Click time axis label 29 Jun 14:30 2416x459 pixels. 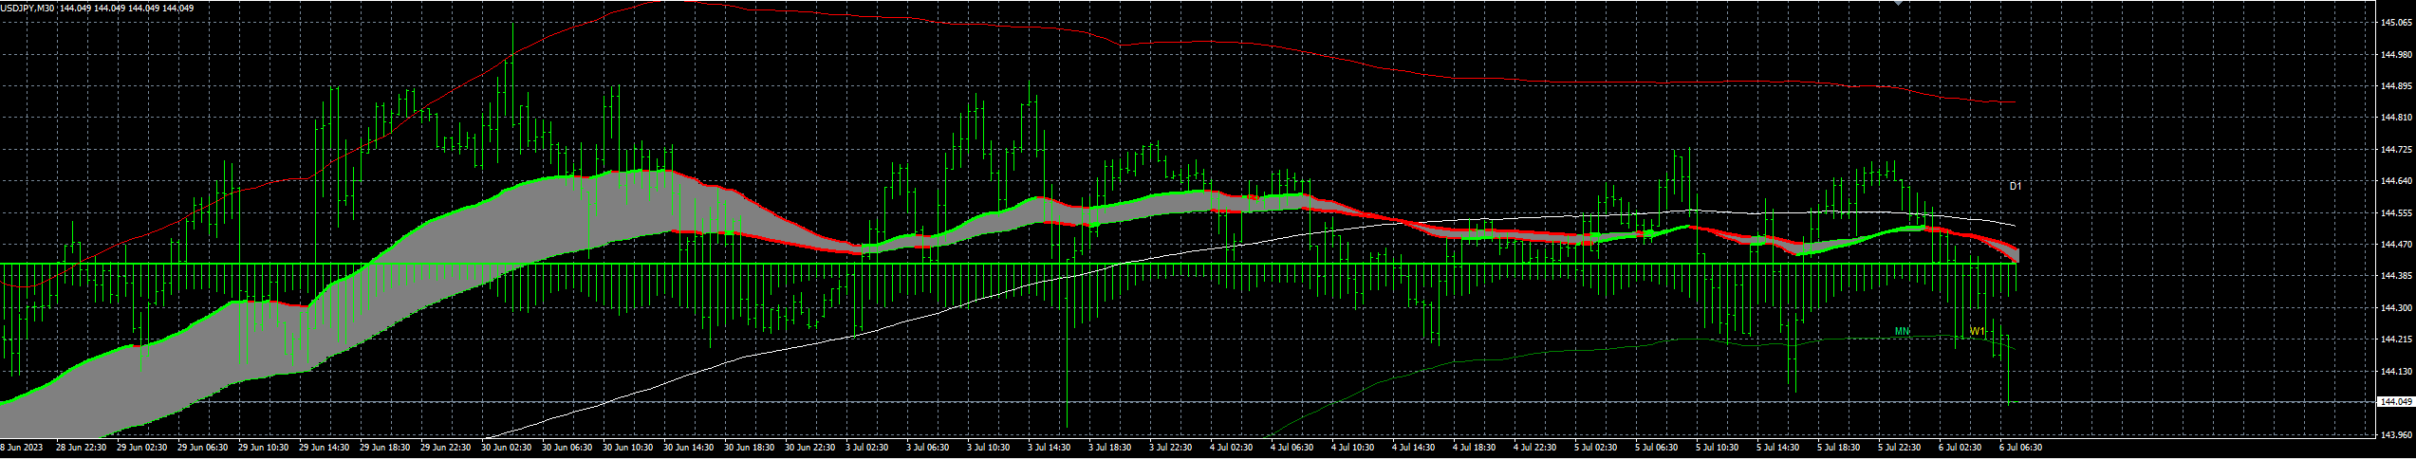(x=324, y=447)
